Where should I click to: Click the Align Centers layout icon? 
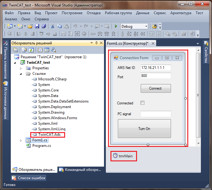pos(26,34)
